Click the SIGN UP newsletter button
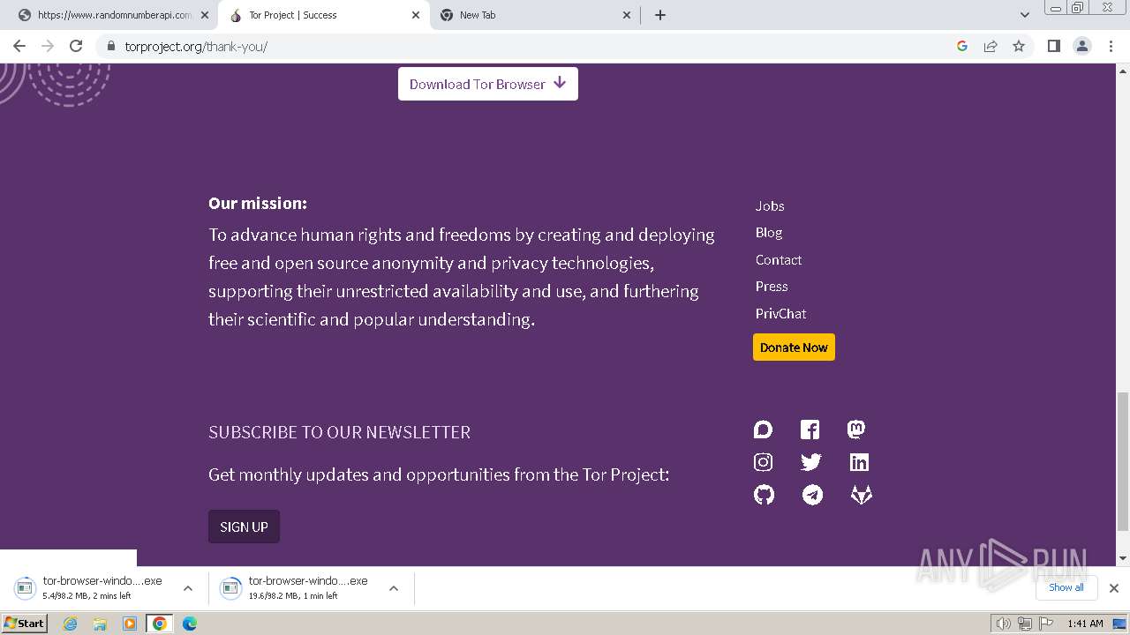The width and height of the screenshot is (1130, 635). pos(244,527)
